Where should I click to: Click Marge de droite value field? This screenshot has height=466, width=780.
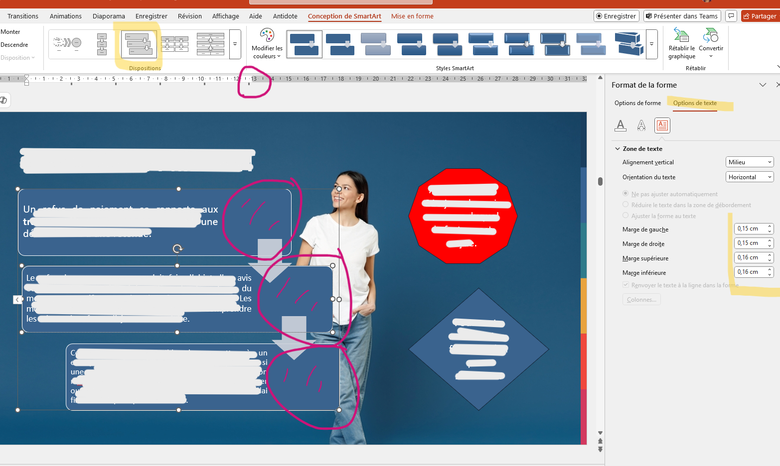pyautogui.click(x=750, y=243)
